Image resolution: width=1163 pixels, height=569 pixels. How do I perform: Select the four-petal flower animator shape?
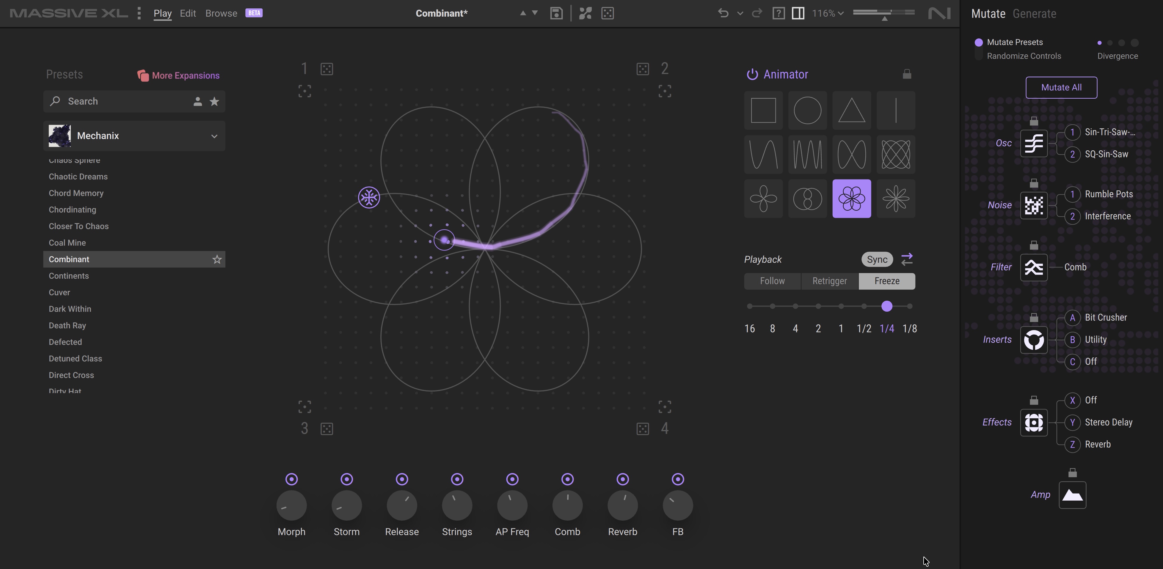click(x=763, y=198)
